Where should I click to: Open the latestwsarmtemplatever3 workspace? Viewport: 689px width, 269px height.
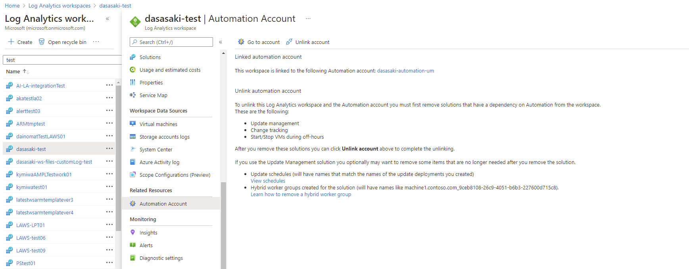45,200
